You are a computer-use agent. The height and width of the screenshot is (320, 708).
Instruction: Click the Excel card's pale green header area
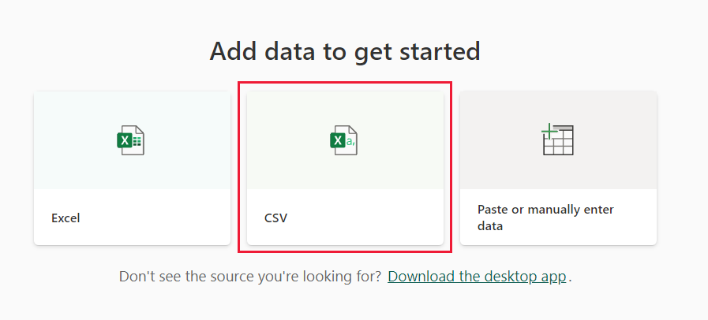click(x=79, y=118)
